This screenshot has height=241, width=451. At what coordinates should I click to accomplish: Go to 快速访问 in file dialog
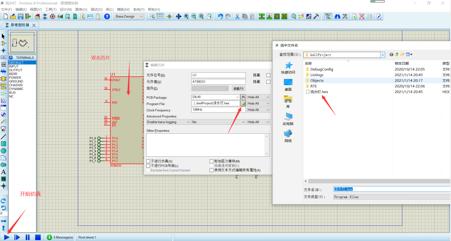pos(288,68)
